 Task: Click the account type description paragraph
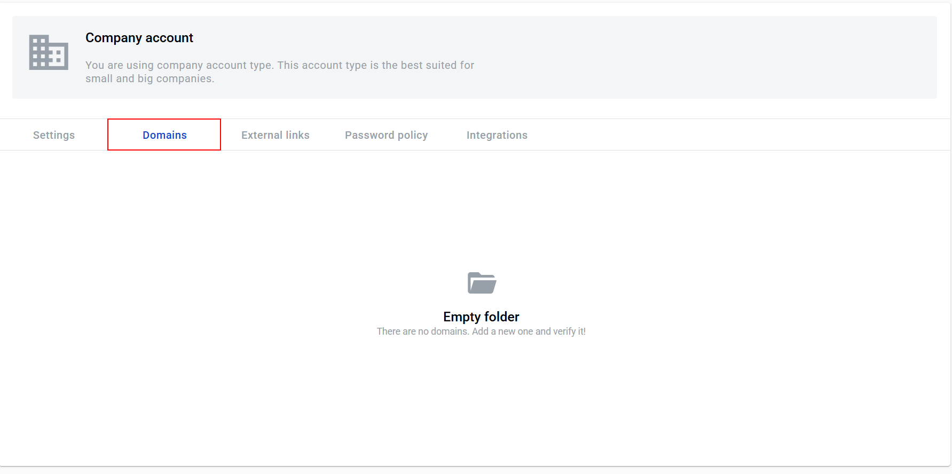(279, 72)
